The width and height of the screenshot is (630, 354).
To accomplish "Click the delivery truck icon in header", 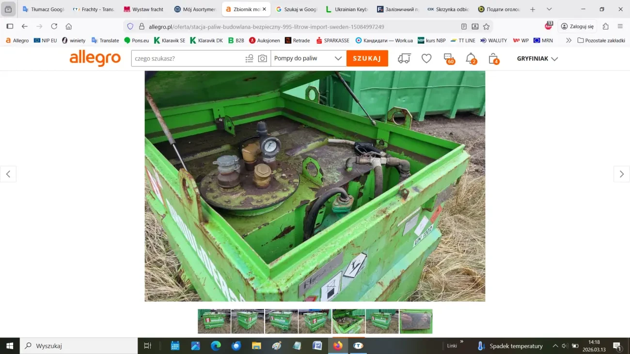I will click(405, 58).
